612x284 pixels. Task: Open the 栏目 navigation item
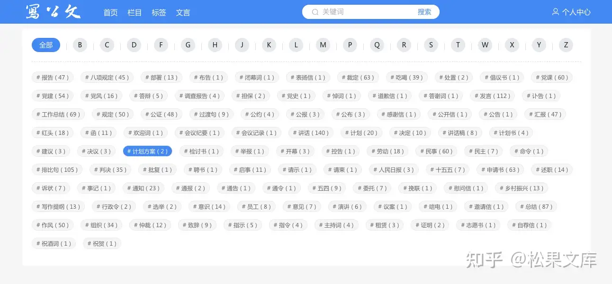(x=135, y=12)
